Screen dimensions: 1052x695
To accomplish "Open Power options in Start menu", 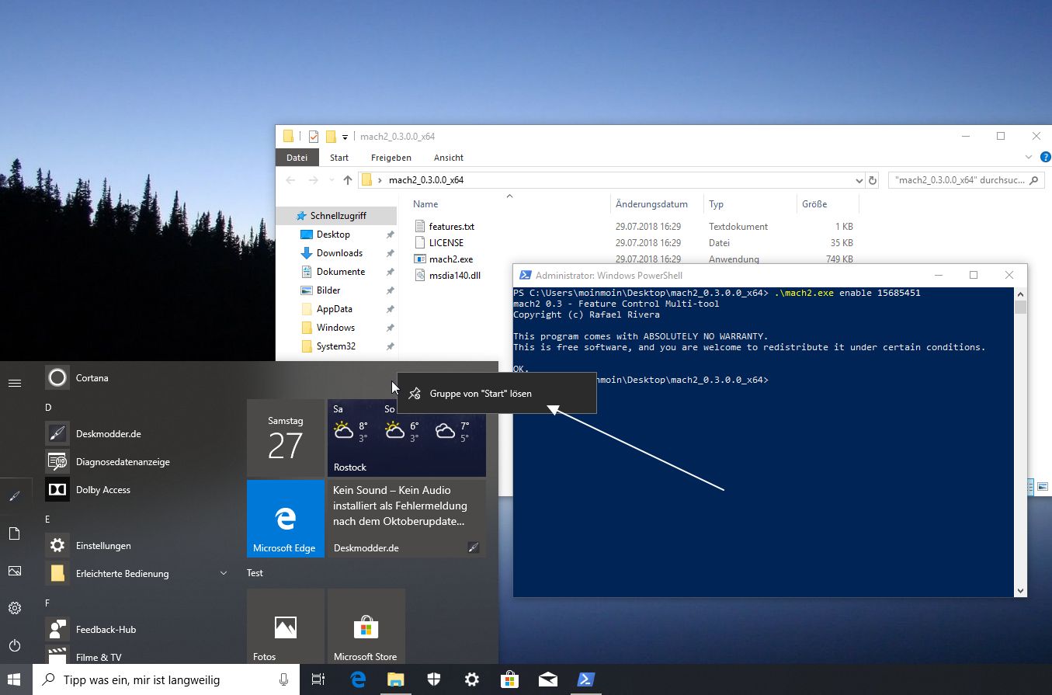I will coord(15,645).
